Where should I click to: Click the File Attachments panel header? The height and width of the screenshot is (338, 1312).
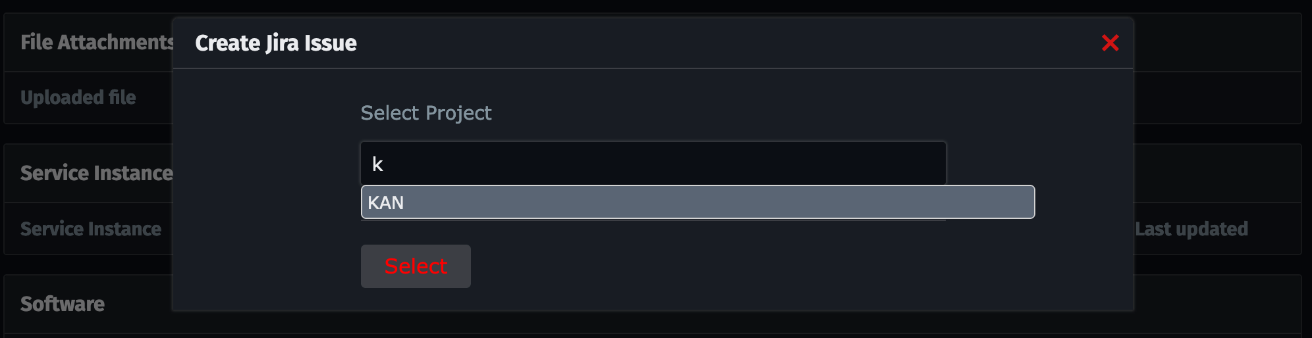[x=96, y=43]
